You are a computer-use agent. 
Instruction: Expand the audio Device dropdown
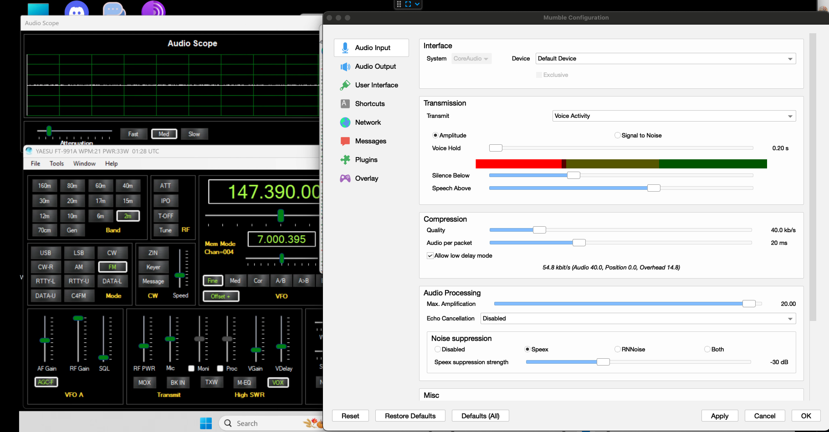point(665,59)
